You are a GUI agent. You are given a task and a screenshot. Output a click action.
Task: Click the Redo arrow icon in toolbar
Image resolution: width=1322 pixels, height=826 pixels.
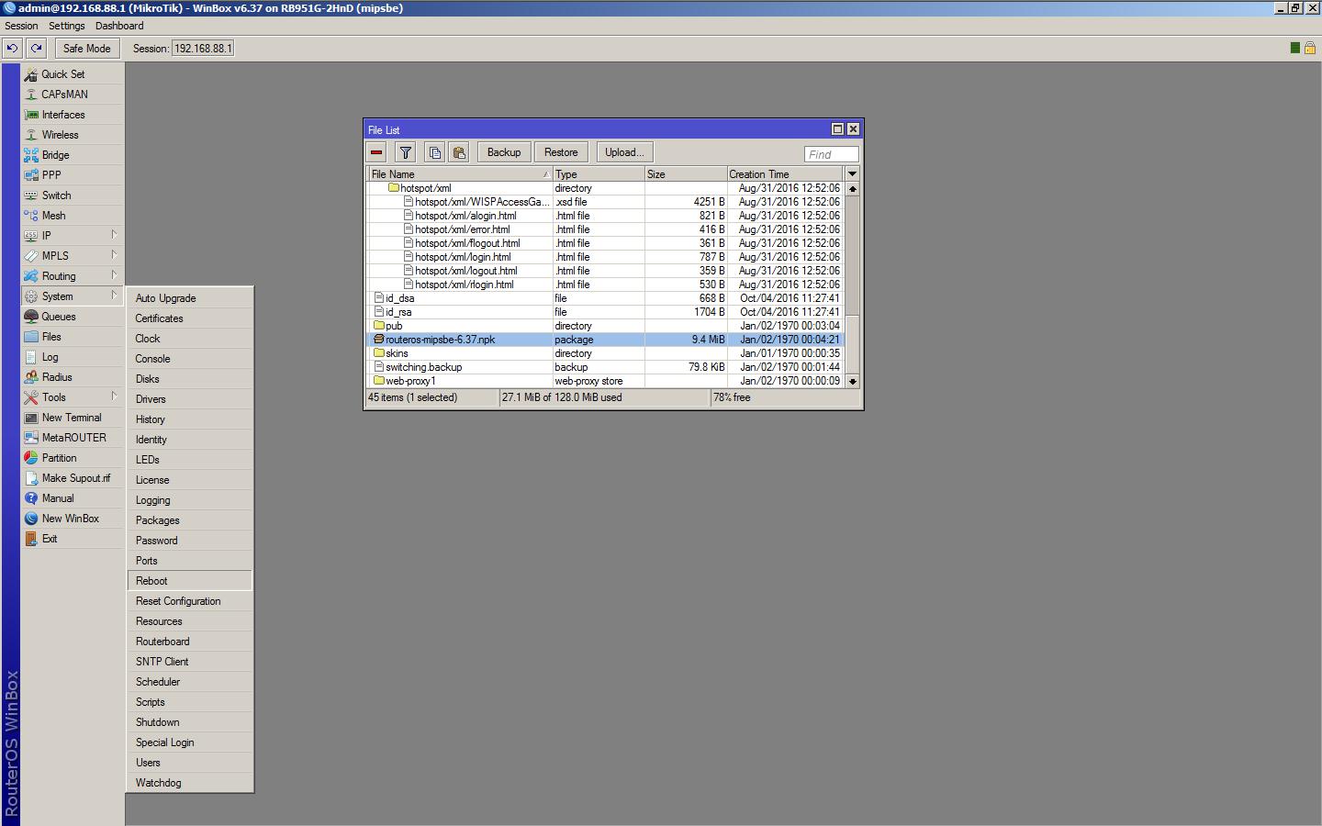[x=36, y=49]
